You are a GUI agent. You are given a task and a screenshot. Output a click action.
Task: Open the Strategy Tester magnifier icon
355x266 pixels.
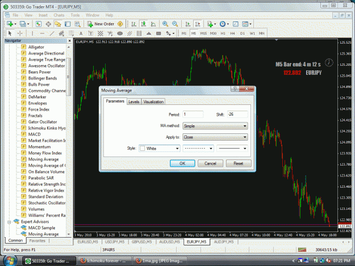(77, 24)
